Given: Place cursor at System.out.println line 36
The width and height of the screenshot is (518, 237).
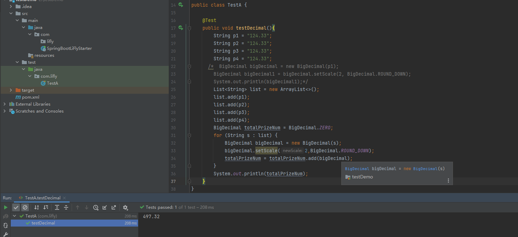Looking at the screenshot, I should [261, 174].
